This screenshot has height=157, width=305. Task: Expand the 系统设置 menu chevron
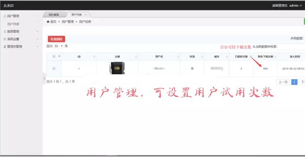pyautogui.click(x=38, y=39)
